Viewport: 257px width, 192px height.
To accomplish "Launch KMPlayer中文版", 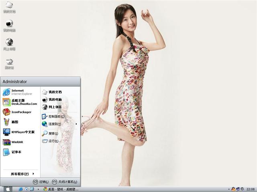I will (19, 132).
